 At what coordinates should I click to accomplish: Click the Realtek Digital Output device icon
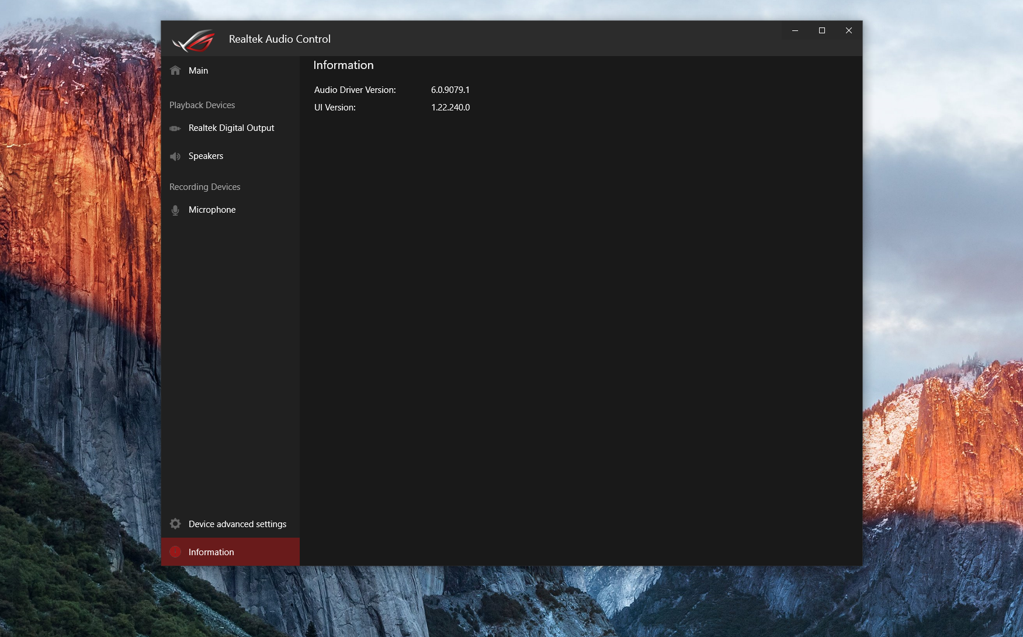click(x=175, y=128)
